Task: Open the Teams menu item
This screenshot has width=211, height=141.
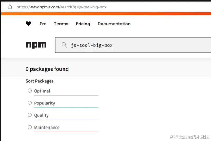Action: coord(61,24)
